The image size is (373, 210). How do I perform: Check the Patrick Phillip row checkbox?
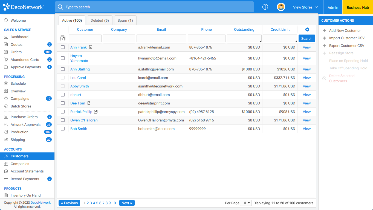(x=63, y=112)
